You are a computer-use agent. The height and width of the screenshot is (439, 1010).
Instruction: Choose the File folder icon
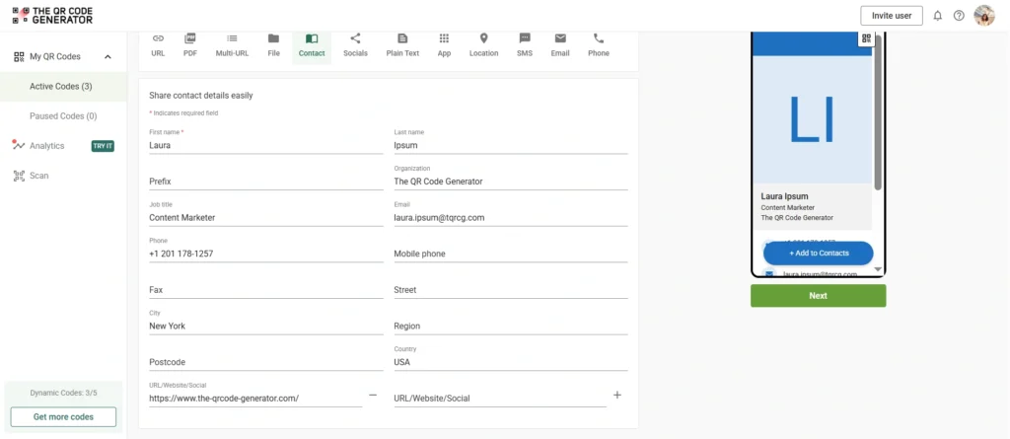coord(274,38)
